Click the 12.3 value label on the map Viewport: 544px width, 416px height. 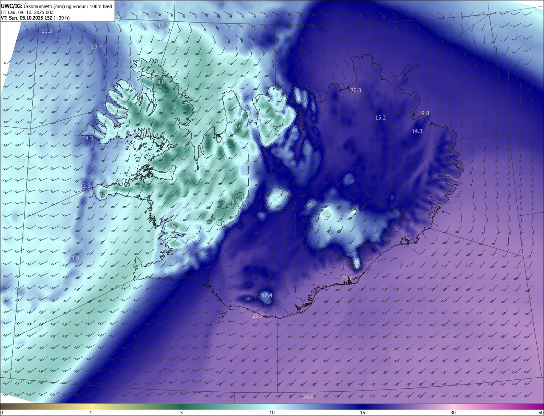(x=163, y=26)
